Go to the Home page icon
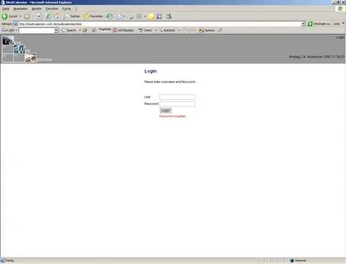346x264 pixels. click(x=57, y=16)
